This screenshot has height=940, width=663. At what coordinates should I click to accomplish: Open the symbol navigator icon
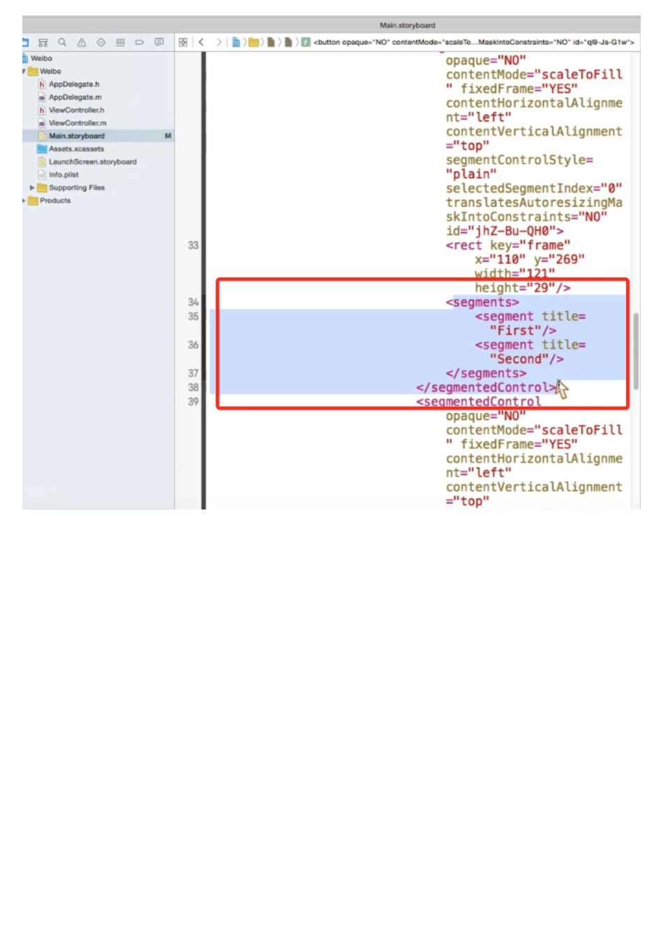click(x=43, y=43)
